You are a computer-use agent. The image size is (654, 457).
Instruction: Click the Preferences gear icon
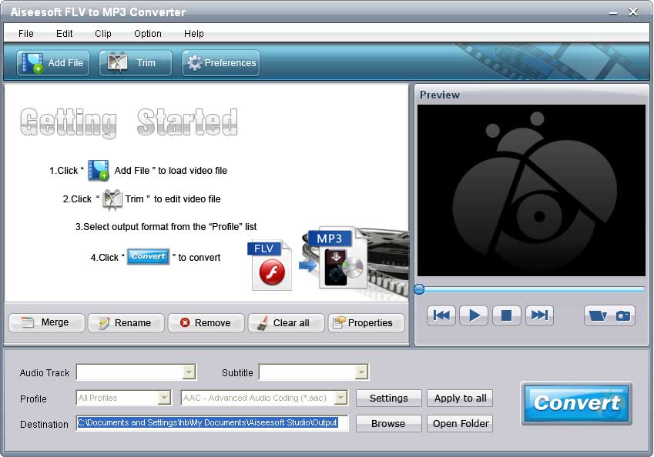click(198, 63)
